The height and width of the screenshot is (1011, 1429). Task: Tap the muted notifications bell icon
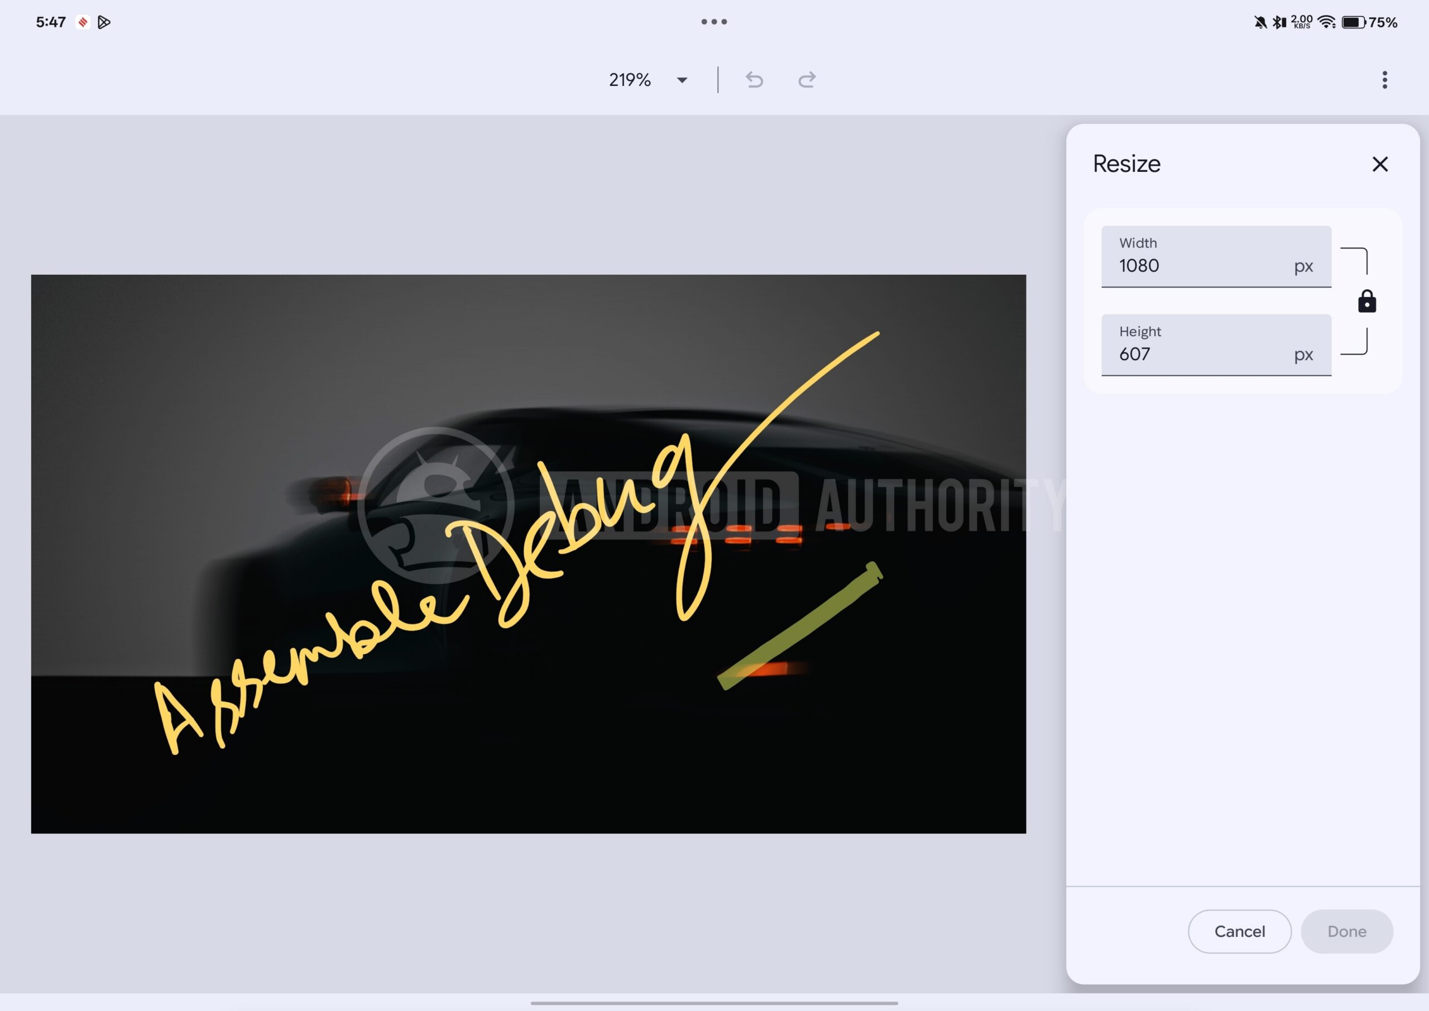[x=1260, y=22]
